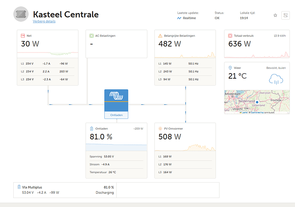Click the 21 °C temperature reading
The image size is (295, 207).
tap(237, 76)
